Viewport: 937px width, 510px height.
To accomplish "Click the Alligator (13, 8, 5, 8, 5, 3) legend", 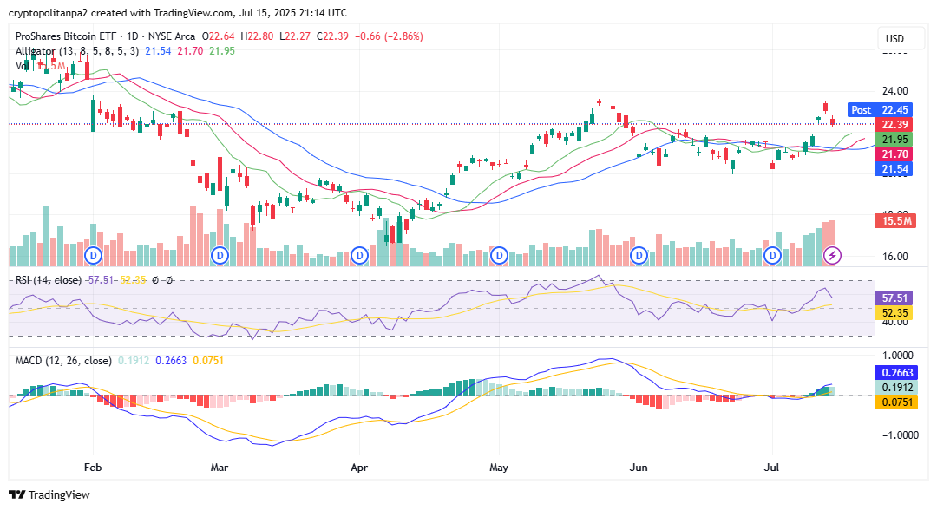I will [77, 51].
